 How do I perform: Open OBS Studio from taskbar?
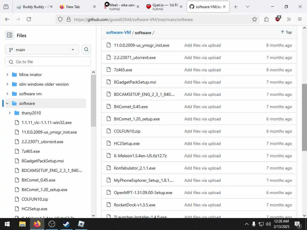tap(52, 224)
